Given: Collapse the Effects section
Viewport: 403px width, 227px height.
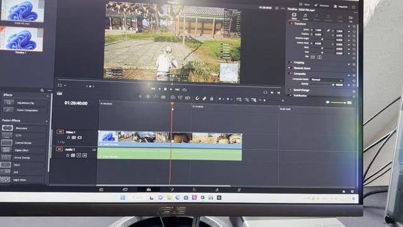Looking at the screenshot, I should click(48, 96).
